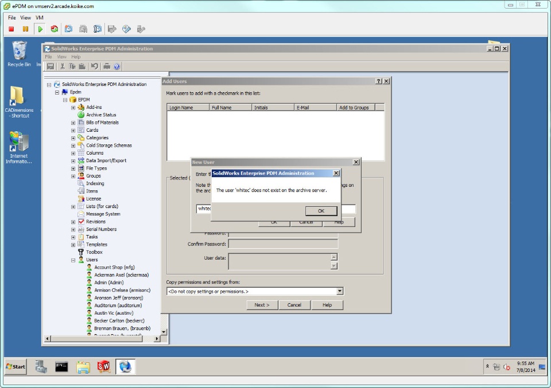Viewport: 551px width, 388px height.
Task: Open the Copy permissions and settings dropdown
Action: [339, 291]
